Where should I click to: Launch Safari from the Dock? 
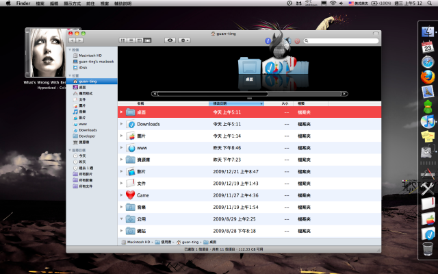coord(428,62)
